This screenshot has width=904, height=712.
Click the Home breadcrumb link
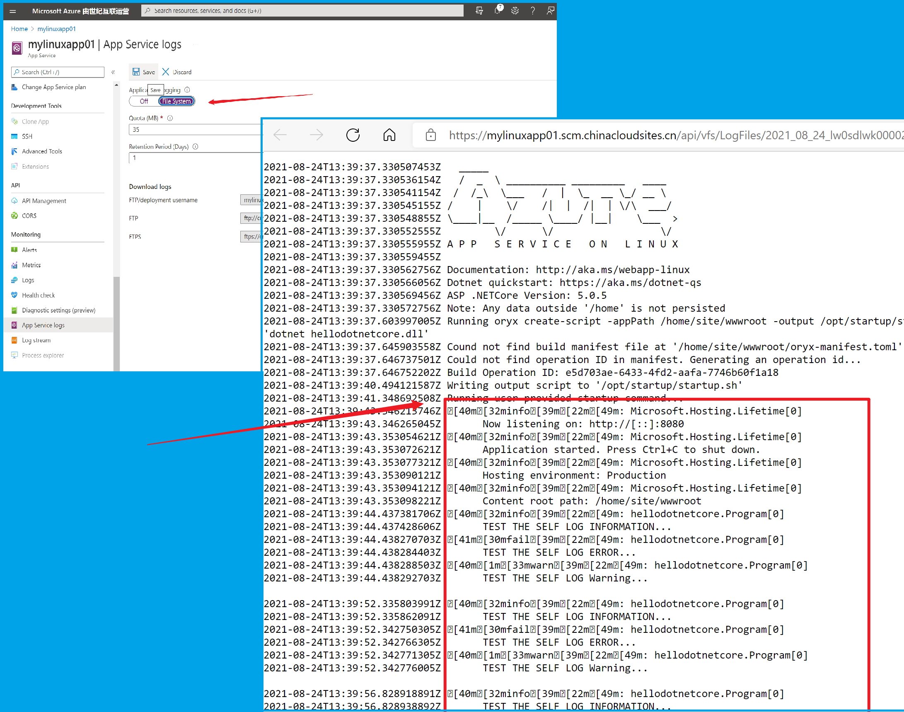tap(19, 29)
